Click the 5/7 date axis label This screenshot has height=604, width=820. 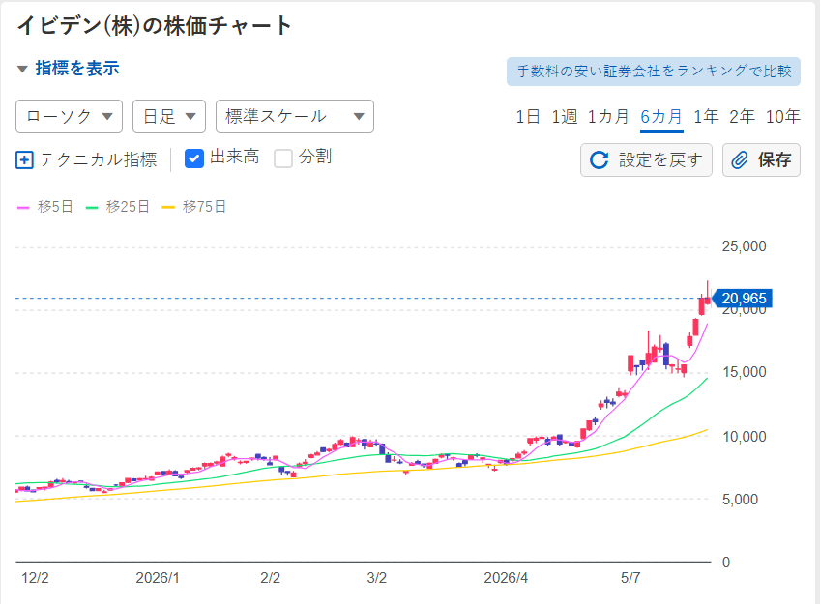(x=630, y=578)
